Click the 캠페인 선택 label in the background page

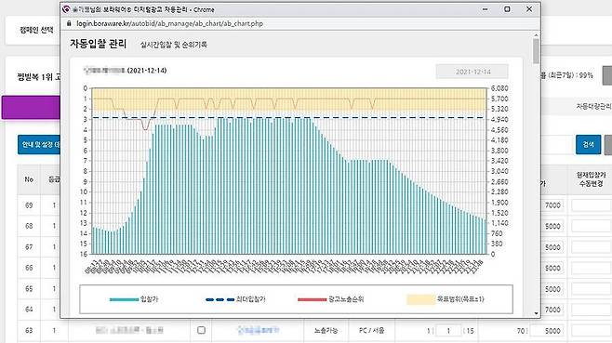(x=36, y=30)
